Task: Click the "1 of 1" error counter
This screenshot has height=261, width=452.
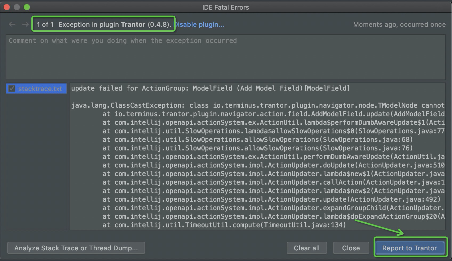Action: pyautogui.click(x=45, y=25)
